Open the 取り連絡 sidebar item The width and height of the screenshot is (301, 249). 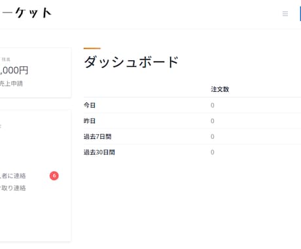click(13, 188)
